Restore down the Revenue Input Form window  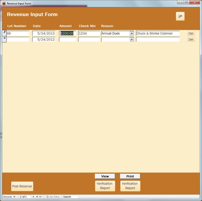pyautogui.click(x=187, y=2)
